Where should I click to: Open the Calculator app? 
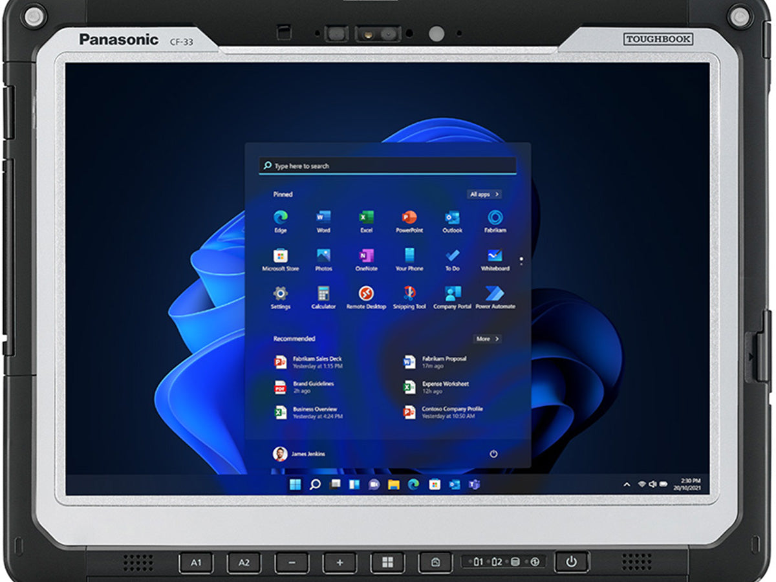[x=323, y=294]
